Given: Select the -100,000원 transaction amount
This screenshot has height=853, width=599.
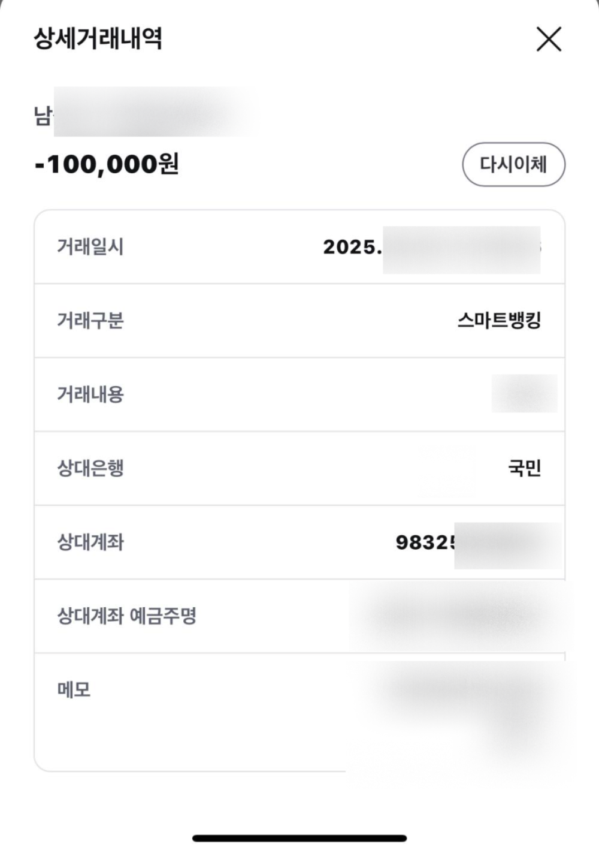Looking at the screenshot, I should [107, 164].
